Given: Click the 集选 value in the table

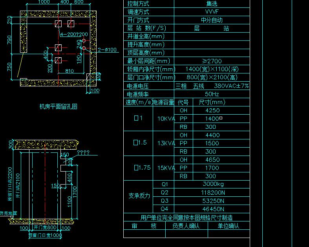Looking at the screenshot, I should pos(212,4).
